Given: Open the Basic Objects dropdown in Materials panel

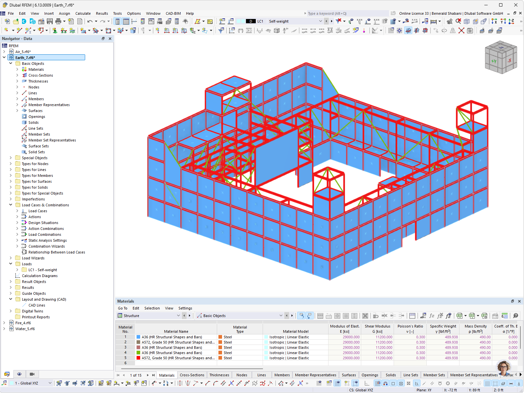Looking at the screenshot, I should [281, 315].
